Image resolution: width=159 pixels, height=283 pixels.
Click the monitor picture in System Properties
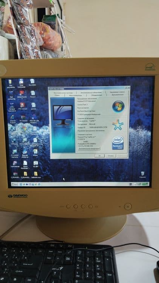(x=63, y=115)
